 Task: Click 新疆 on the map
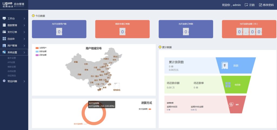[x=76, y=62]
